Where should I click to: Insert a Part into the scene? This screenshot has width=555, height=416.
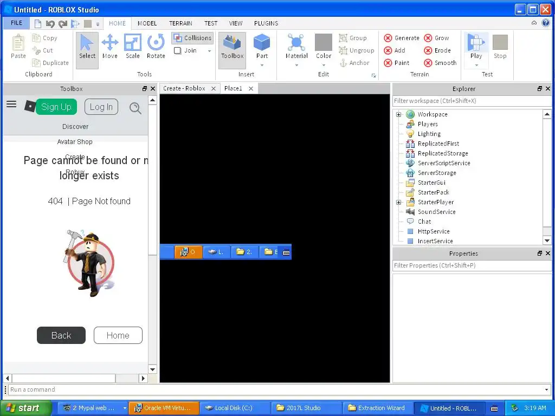coord(262,46)
